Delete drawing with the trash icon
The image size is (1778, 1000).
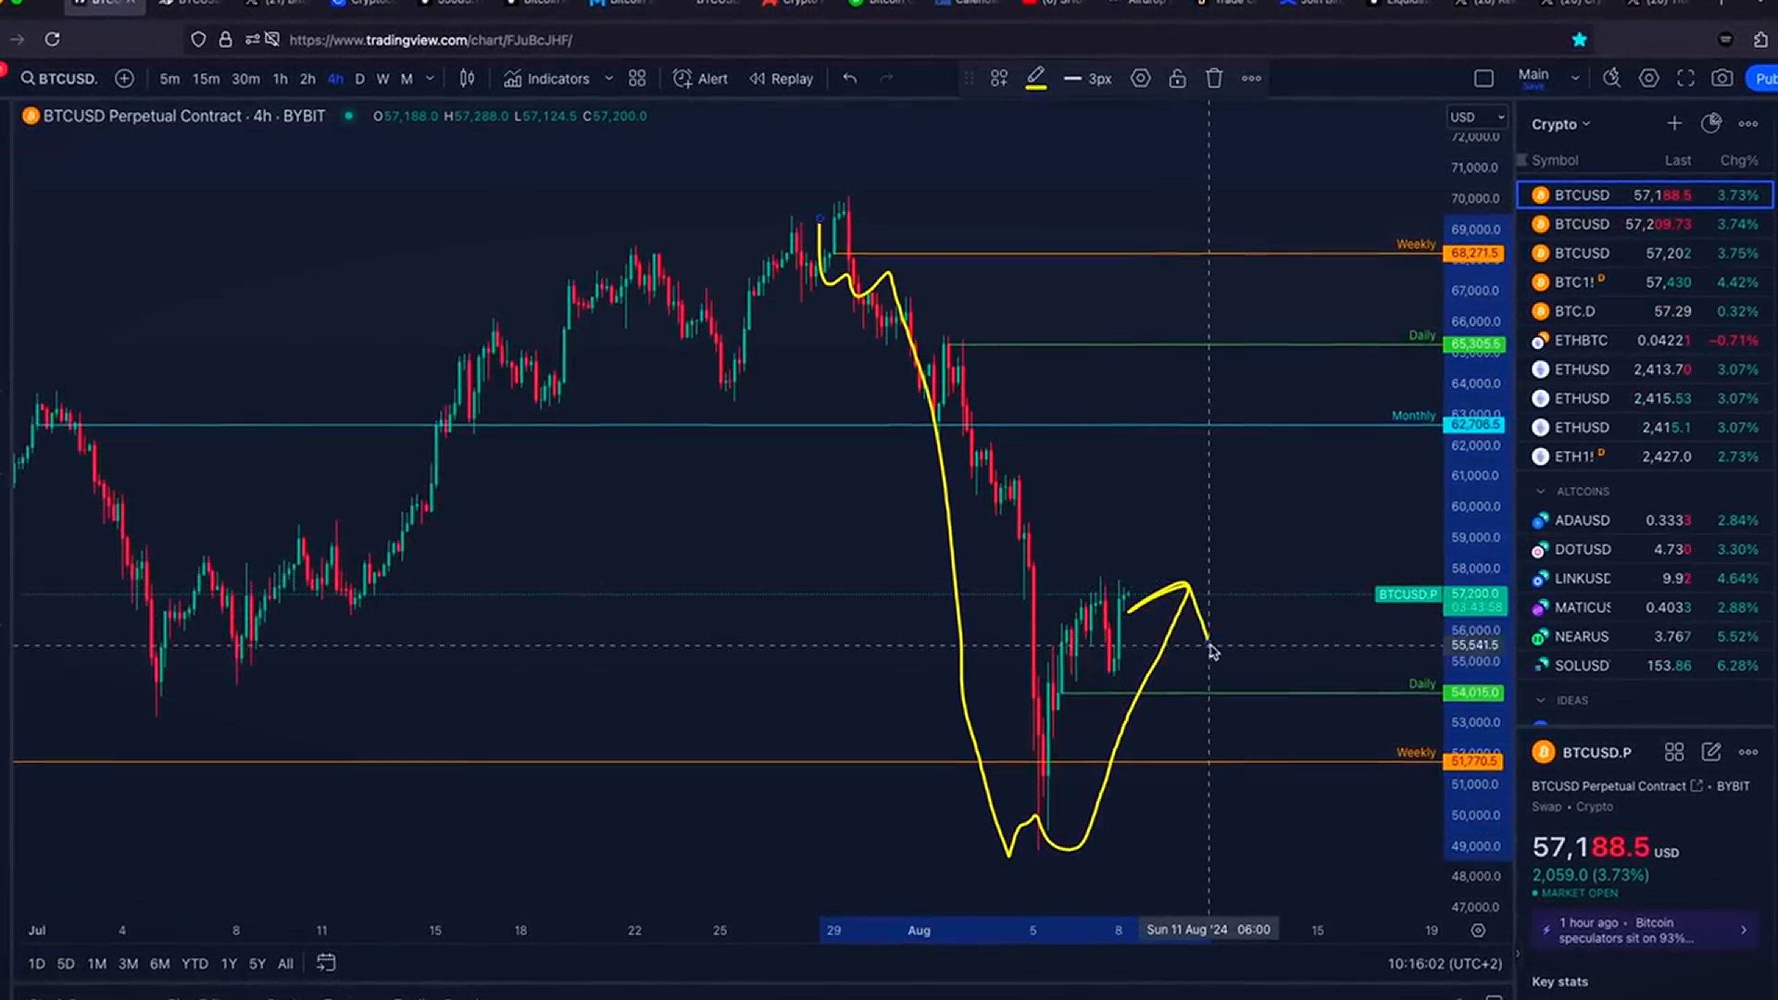(x=1214, y=79)
